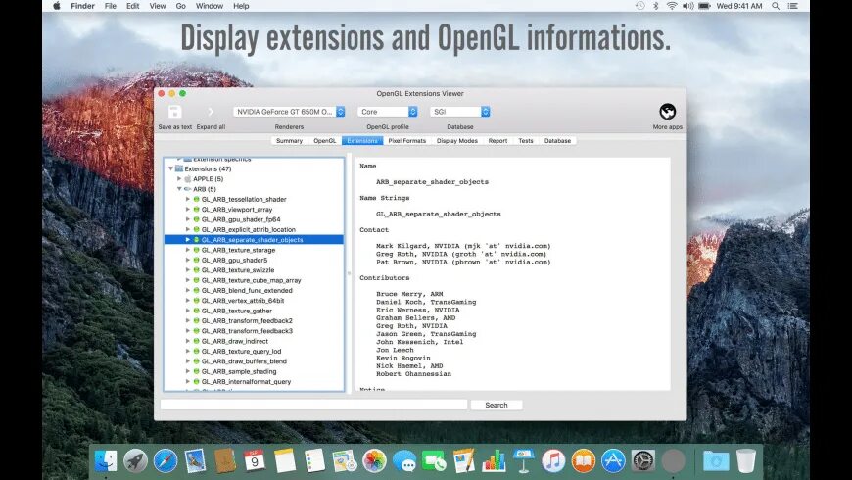Collapse the ARB (5) group
852x480 pixels.
tap(179, 189)
